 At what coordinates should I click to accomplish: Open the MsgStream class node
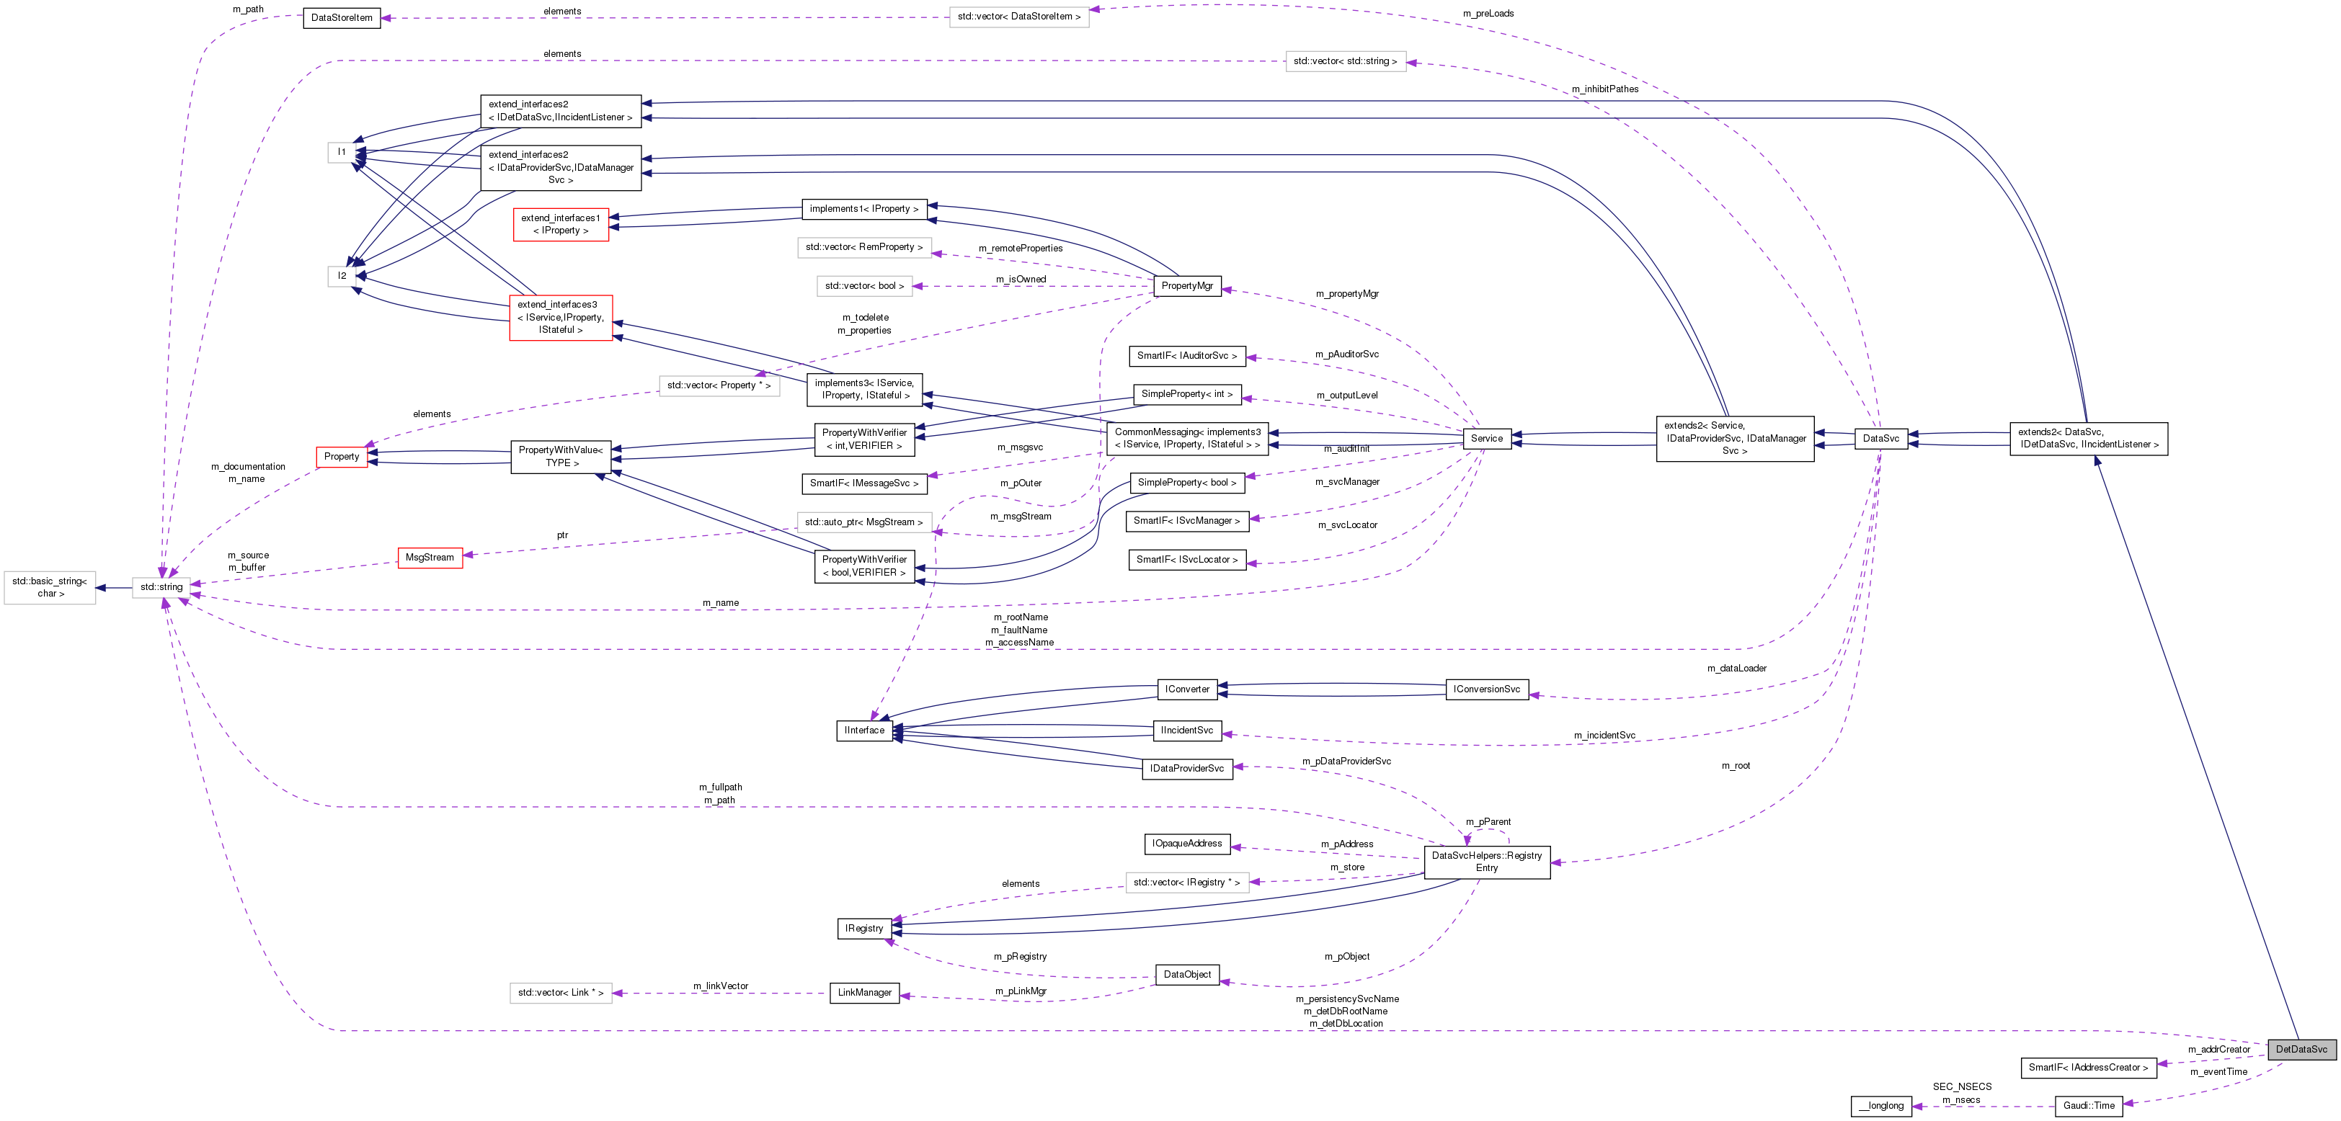pos(430,558)
